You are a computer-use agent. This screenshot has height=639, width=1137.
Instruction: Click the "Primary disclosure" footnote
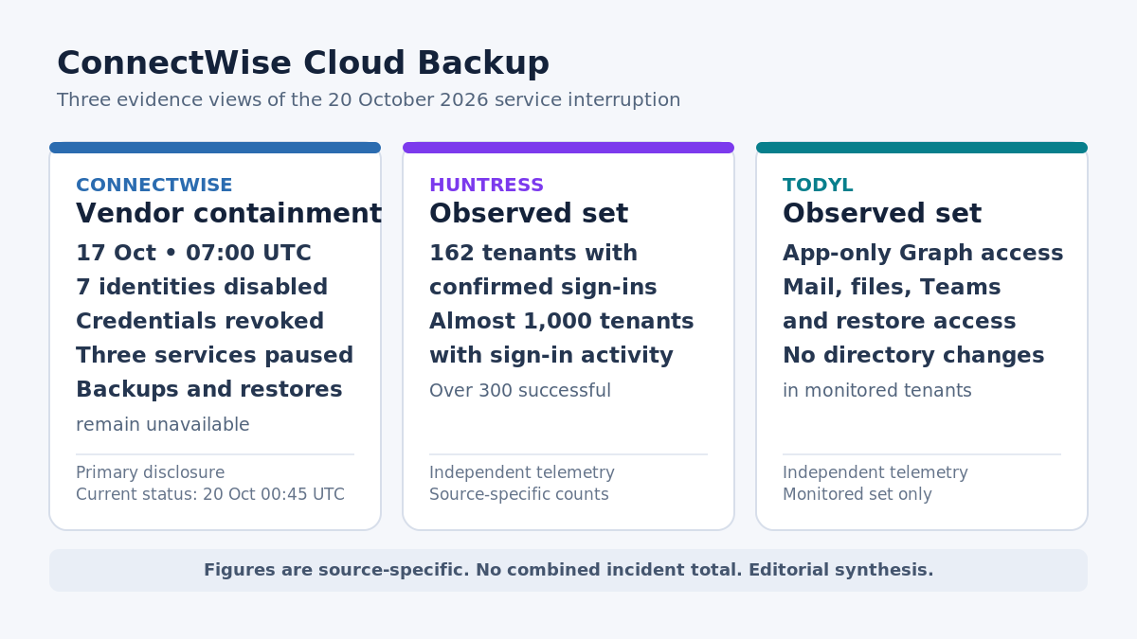point(151,472)
